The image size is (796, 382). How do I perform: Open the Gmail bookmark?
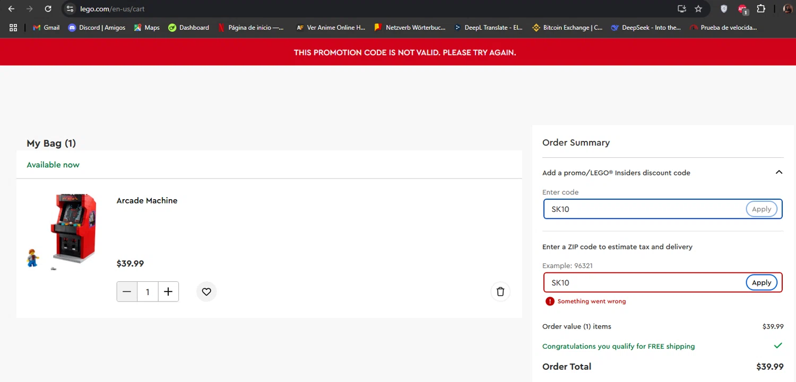[46, 28]
